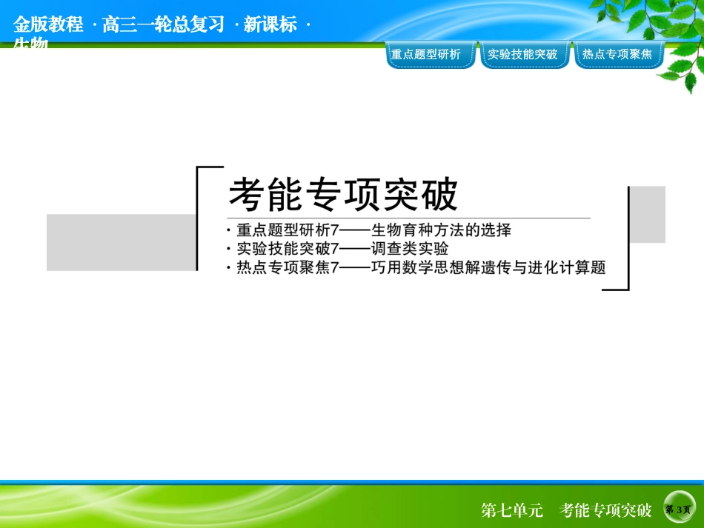Click the 高三一轮总复习 header text

click(163, 24)
